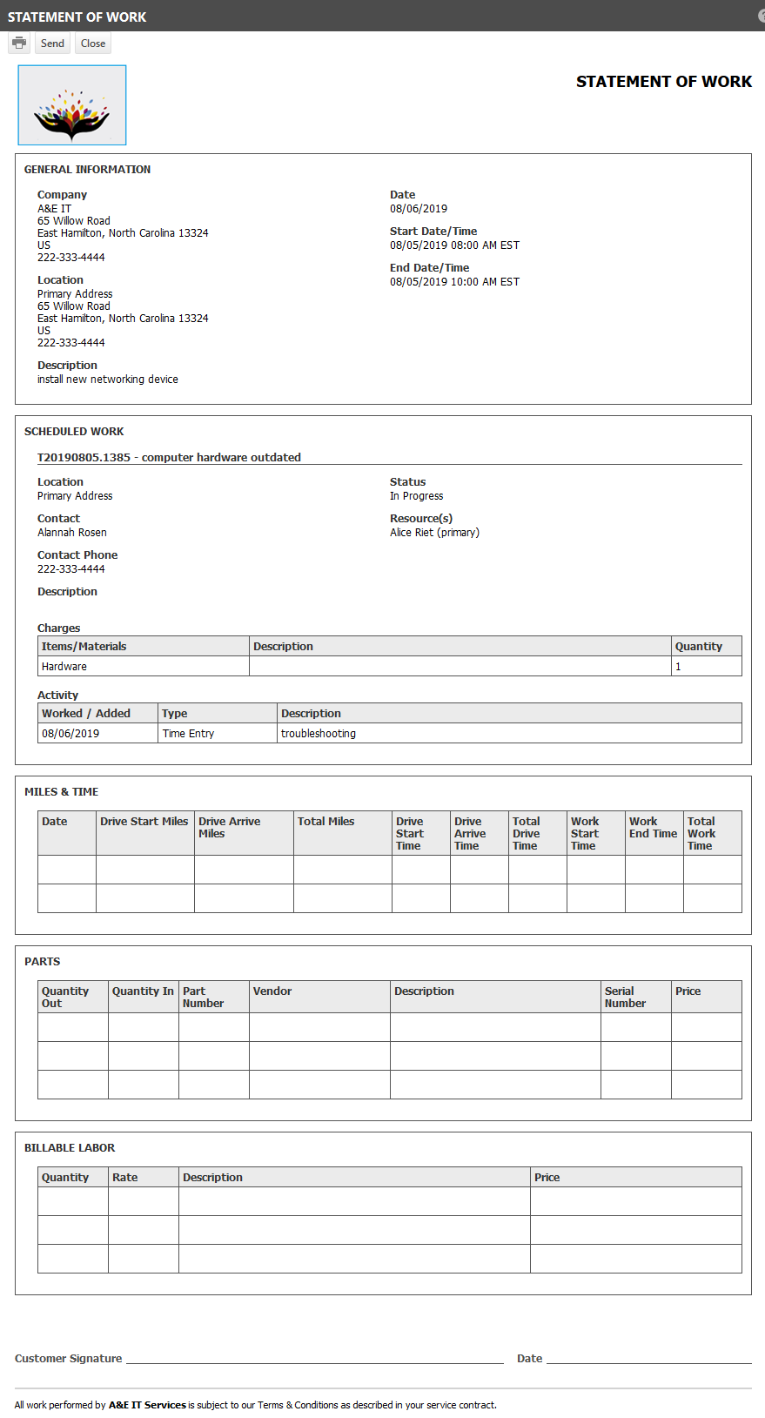Select description install new networking device
The width and height of the screenshot is (765, 1418).
pyautogui.click(x=108, y=380)
